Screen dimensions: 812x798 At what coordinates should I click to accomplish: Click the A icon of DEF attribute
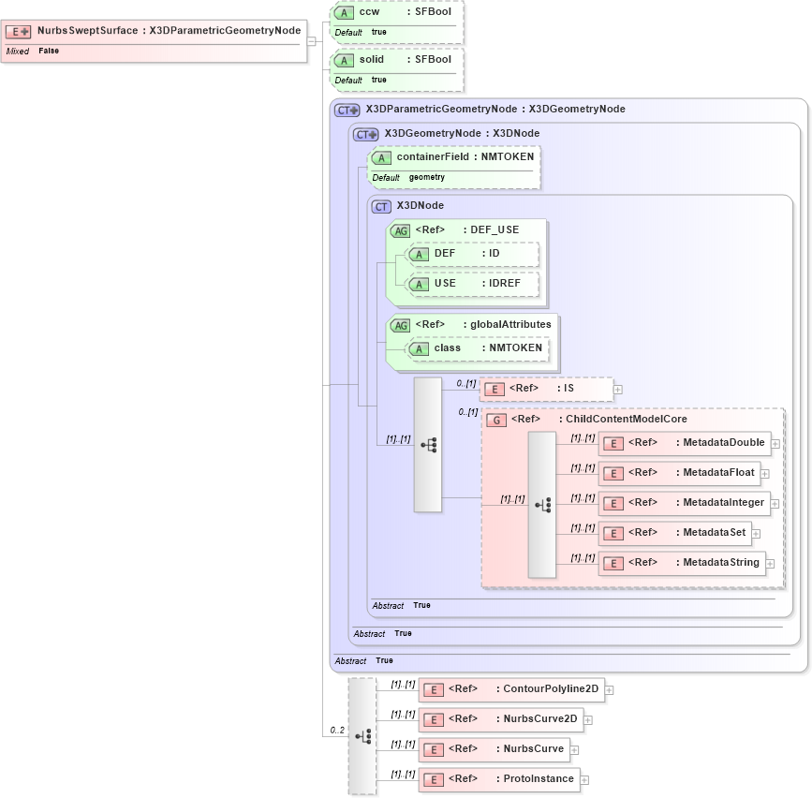coord(419,254)
